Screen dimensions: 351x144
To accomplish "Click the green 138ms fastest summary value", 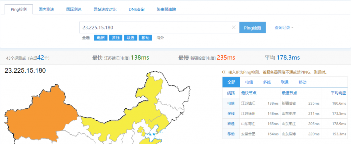I will point(140,58).
